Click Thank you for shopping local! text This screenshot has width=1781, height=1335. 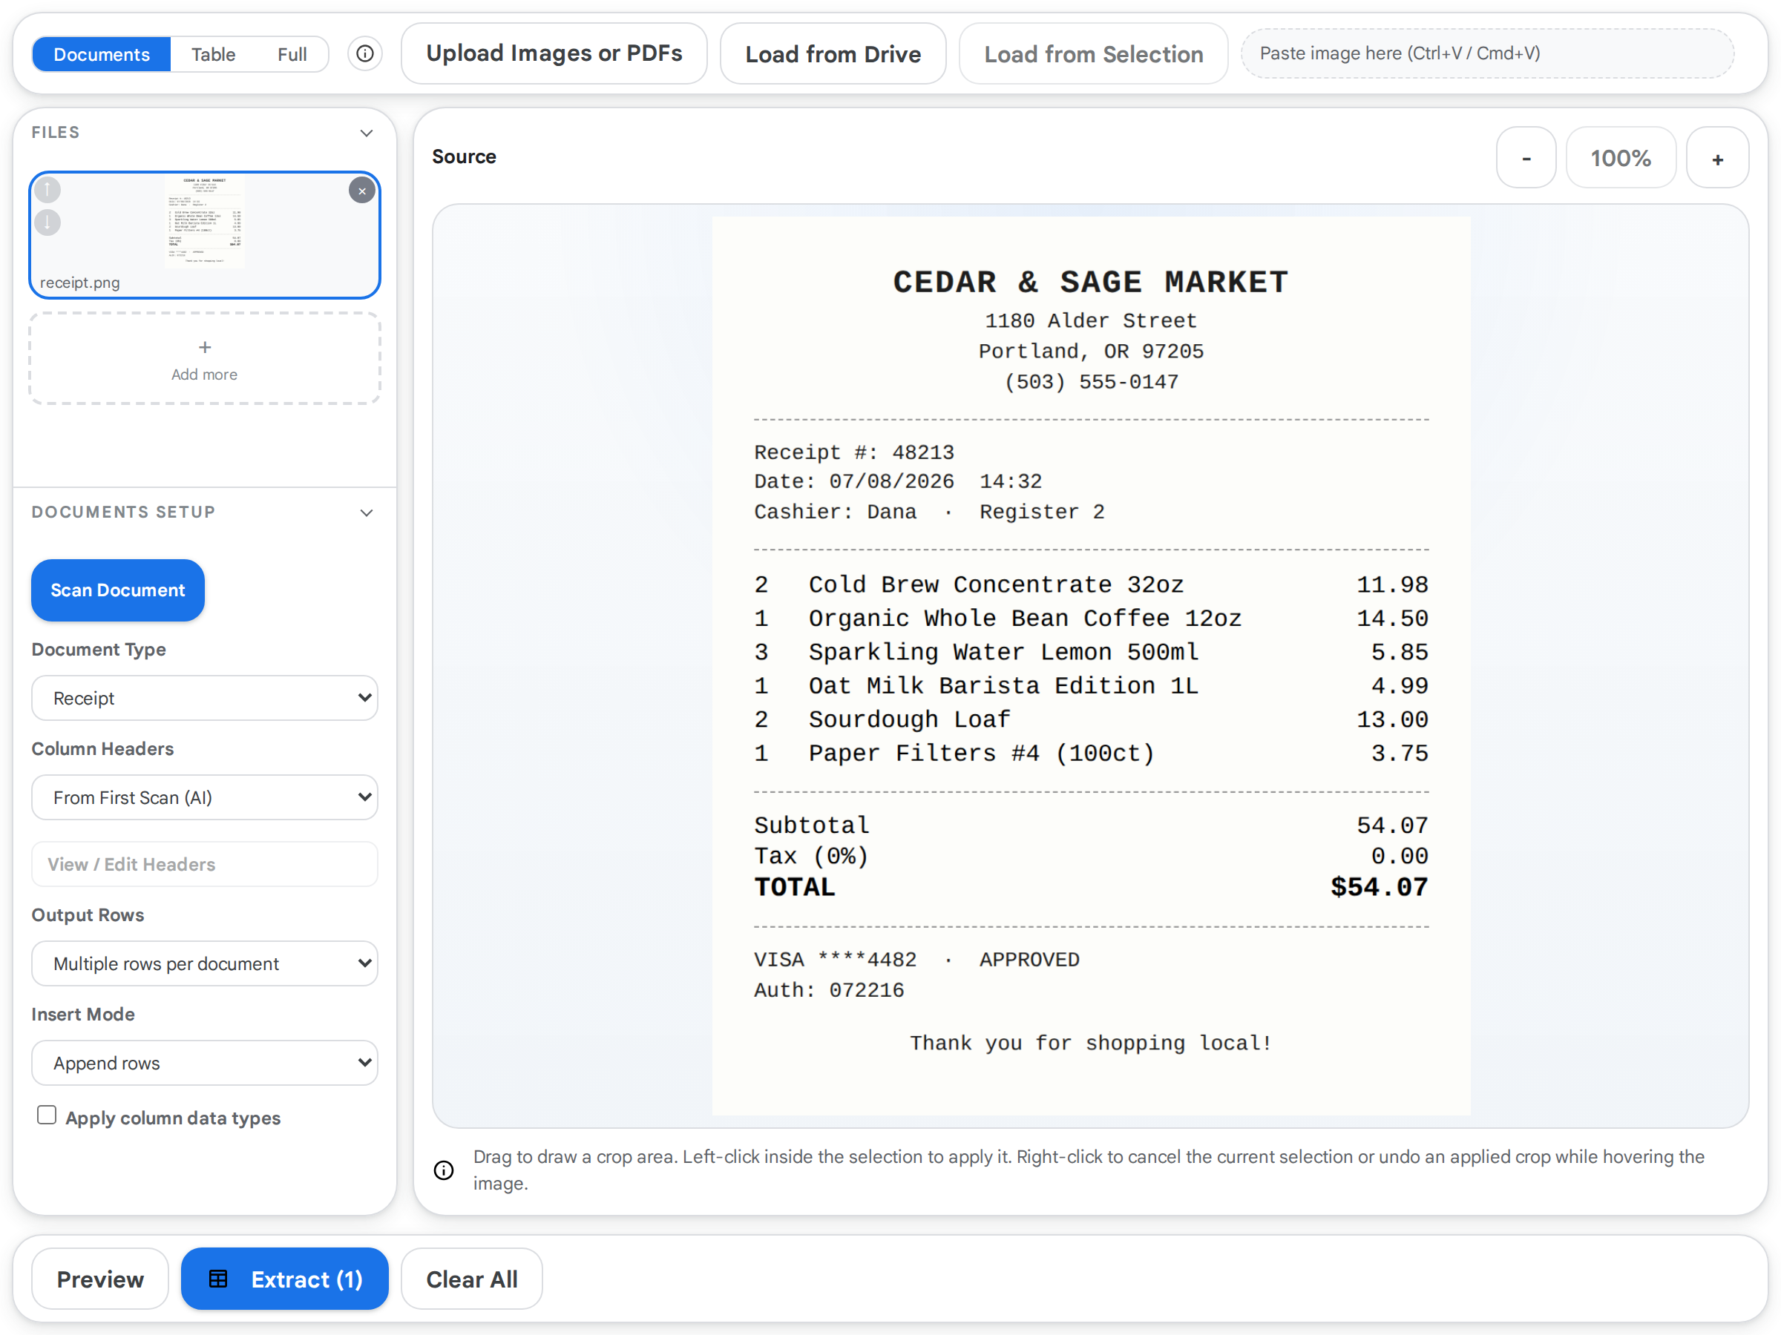pos(1091,1043)
